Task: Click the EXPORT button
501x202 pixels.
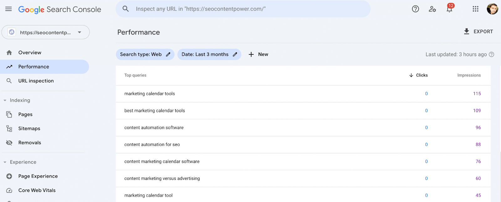Action: click(x=478, y=31)
